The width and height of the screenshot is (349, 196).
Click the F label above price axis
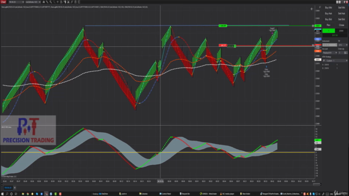point(320,7)
